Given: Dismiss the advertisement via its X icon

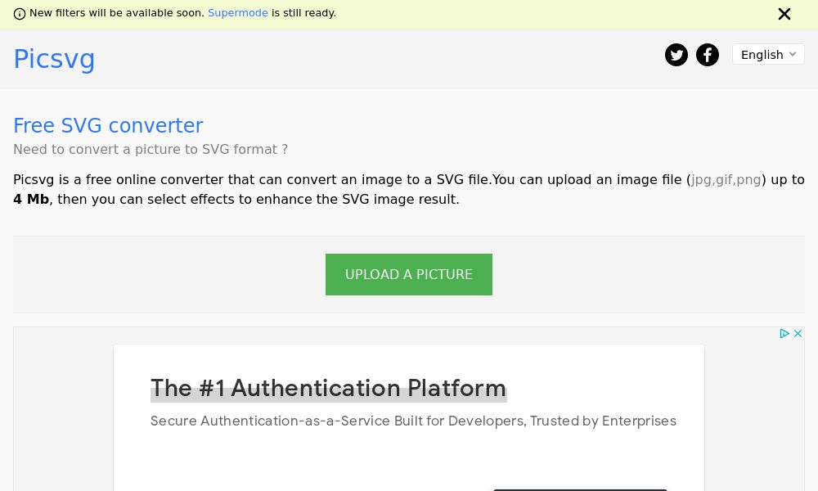Looking at the screenshot, I should (x=798, y=334).
